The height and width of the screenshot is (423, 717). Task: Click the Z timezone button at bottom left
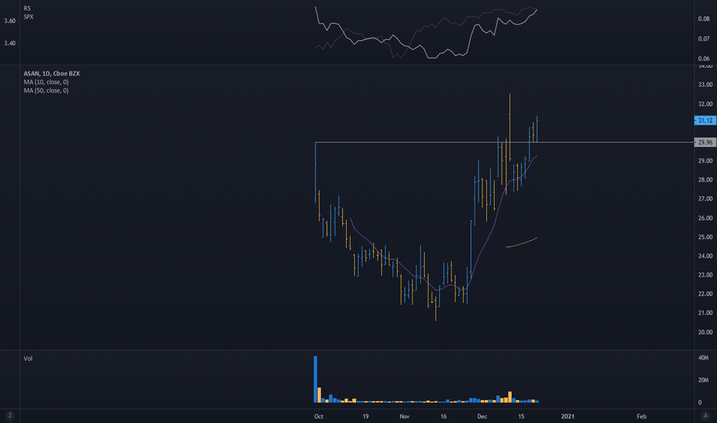pyautogui.click(x=9, y=415)
